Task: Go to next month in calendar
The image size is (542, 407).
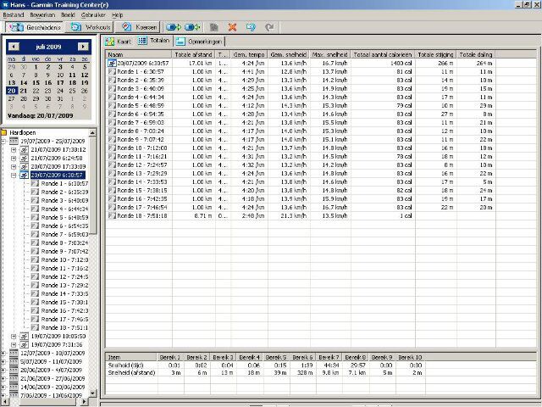Action: click(x=82, y=46)
